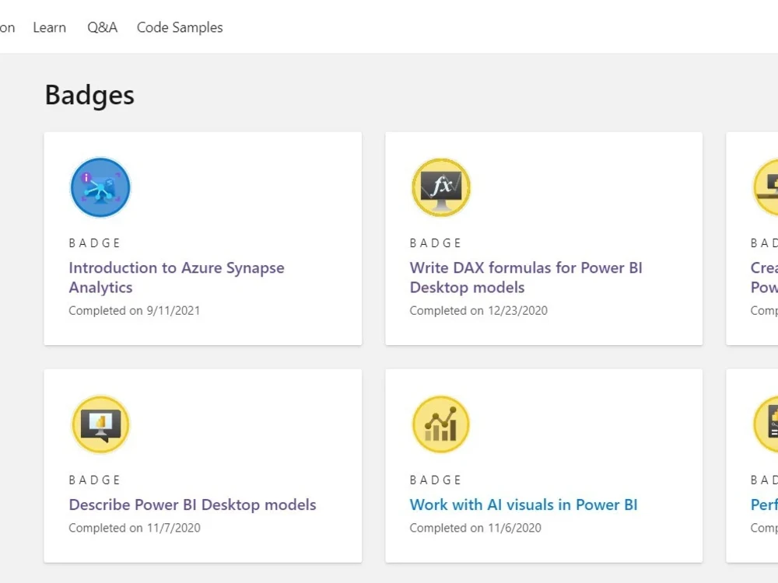Select the Work with AI visuals badge card
Viewport: 778px width, 583px height.
click(544, 465)
